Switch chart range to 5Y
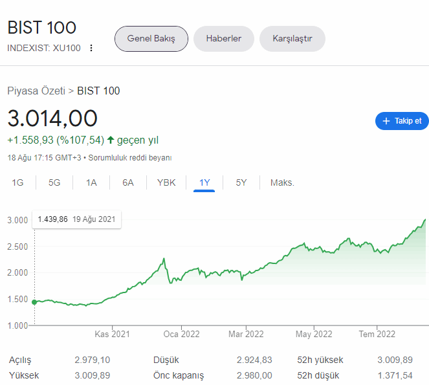This screenshot has height=385, width=429. coord(241,182)
